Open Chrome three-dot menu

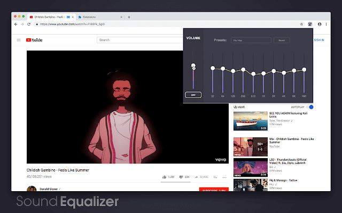[x=327, y=24]
